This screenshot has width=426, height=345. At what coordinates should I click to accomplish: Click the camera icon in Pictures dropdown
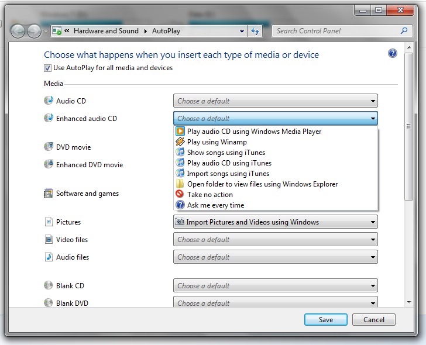pyautogui.click(x=179, y=222)
